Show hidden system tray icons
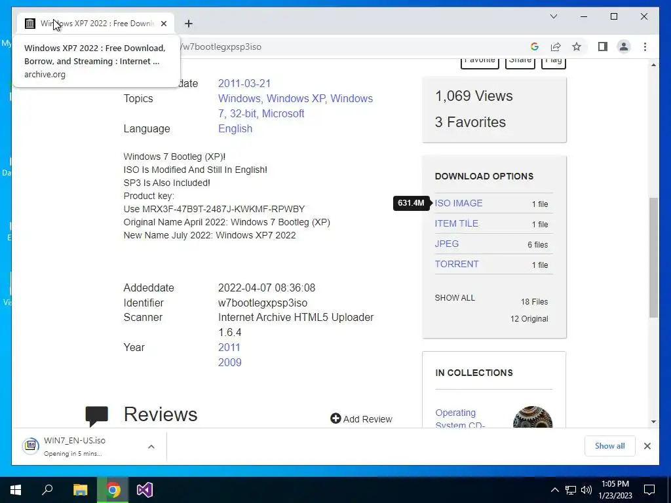Image resolution: width=671 pixels, height=503 pixels. click(554, 490)
